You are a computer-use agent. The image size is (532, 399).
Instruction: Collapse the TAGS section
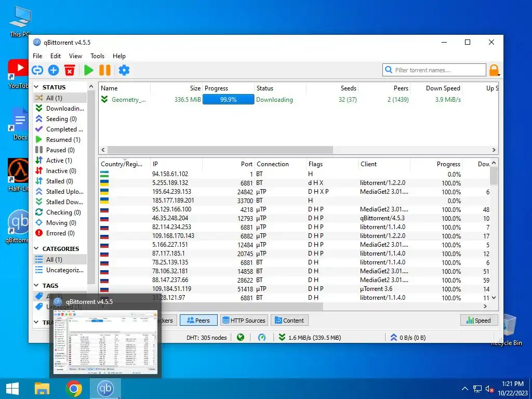[x=36, y=286]
